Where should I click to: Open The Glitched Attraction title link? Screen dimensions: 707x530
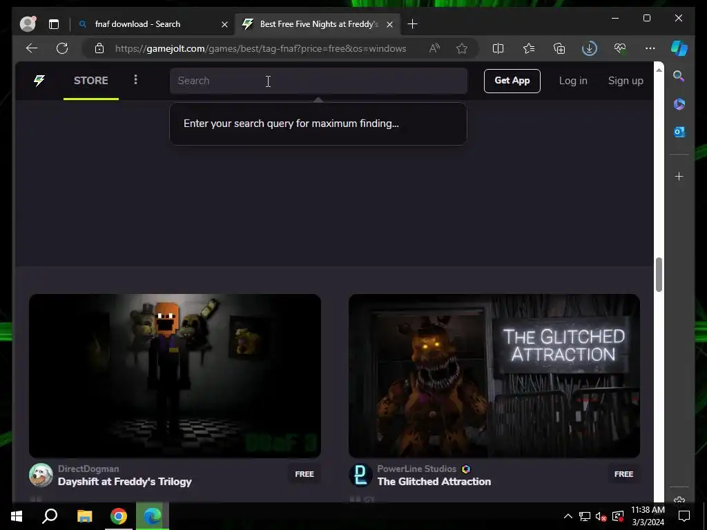[x=434, y=481]
